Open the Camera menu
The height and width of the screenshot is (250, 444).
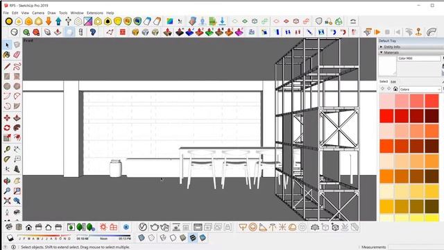click(38, 12)
